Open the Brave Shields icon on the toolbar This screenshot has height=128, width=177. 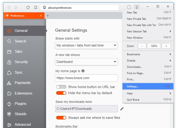coord(129,7)
